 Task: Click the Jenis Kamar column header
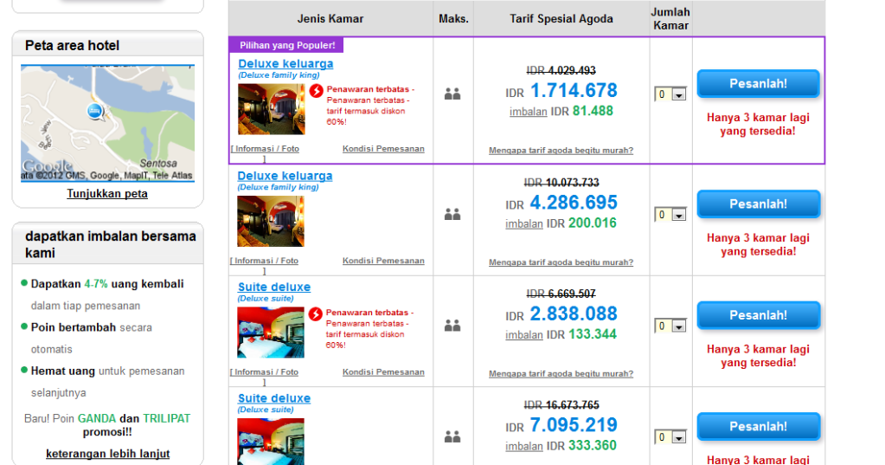click(330, 19)
